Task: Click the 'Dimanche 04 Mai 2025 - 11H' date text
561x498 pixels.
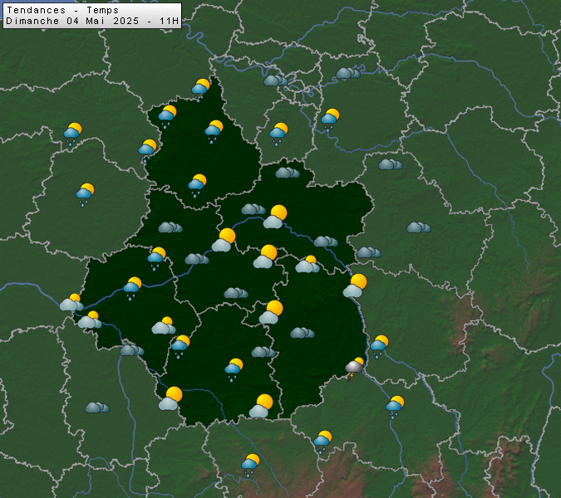Action: 92,21
